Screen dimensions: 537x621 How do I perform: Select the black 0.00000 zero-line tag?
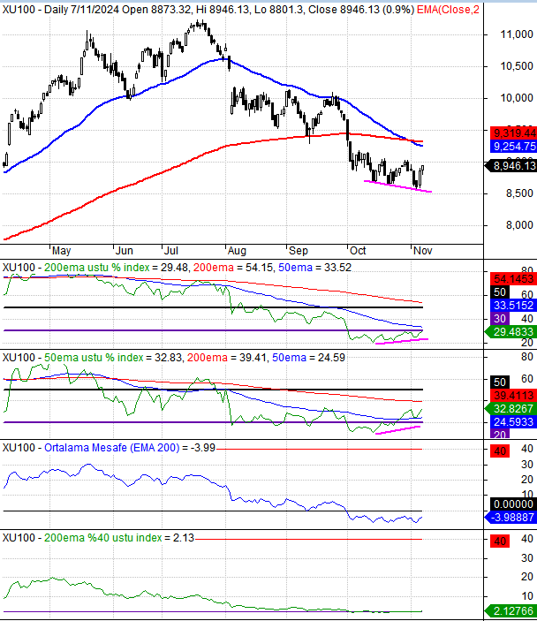click(x=513, y=504)
